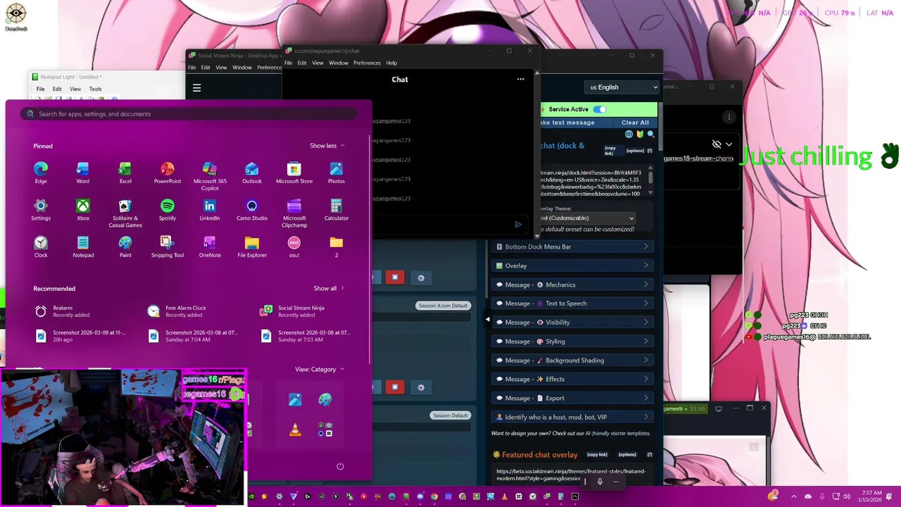Click the Start menu search field
Screen dimensions: 901x507
(x=189, y=113)
